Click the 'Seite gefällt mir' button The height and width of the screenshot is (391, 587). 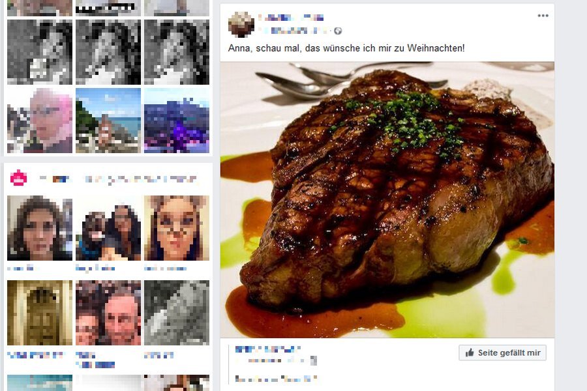click(502, 353)
